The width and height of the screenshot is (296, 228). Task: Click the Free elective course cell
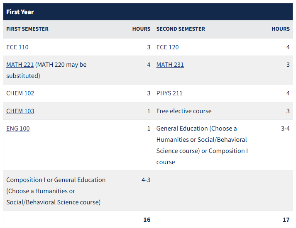coord(184,111)
